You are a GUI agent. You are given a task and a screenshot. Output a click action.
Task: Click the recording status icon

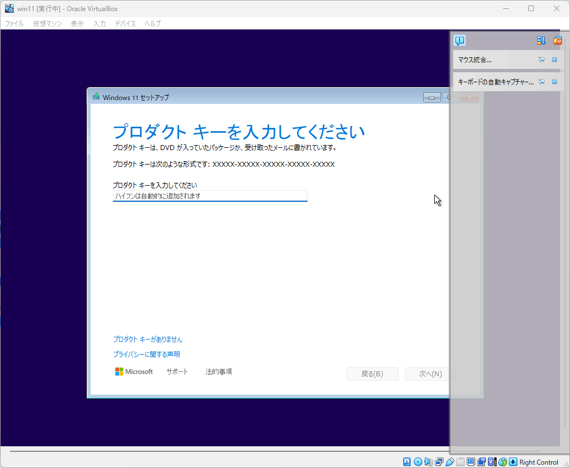[481, 462]
